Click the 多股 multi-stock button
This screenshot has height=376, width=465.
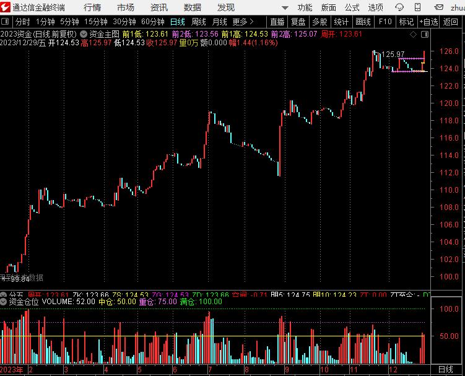[x=319, y=22]
